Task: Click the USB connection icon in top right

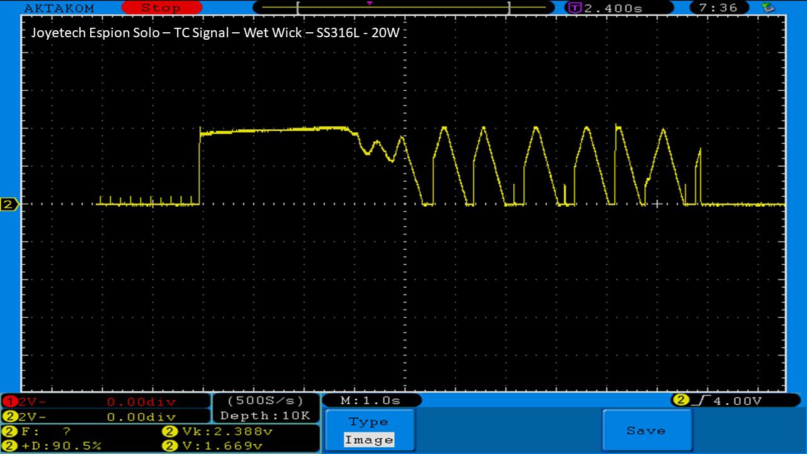Action: (x=768, y=8)
